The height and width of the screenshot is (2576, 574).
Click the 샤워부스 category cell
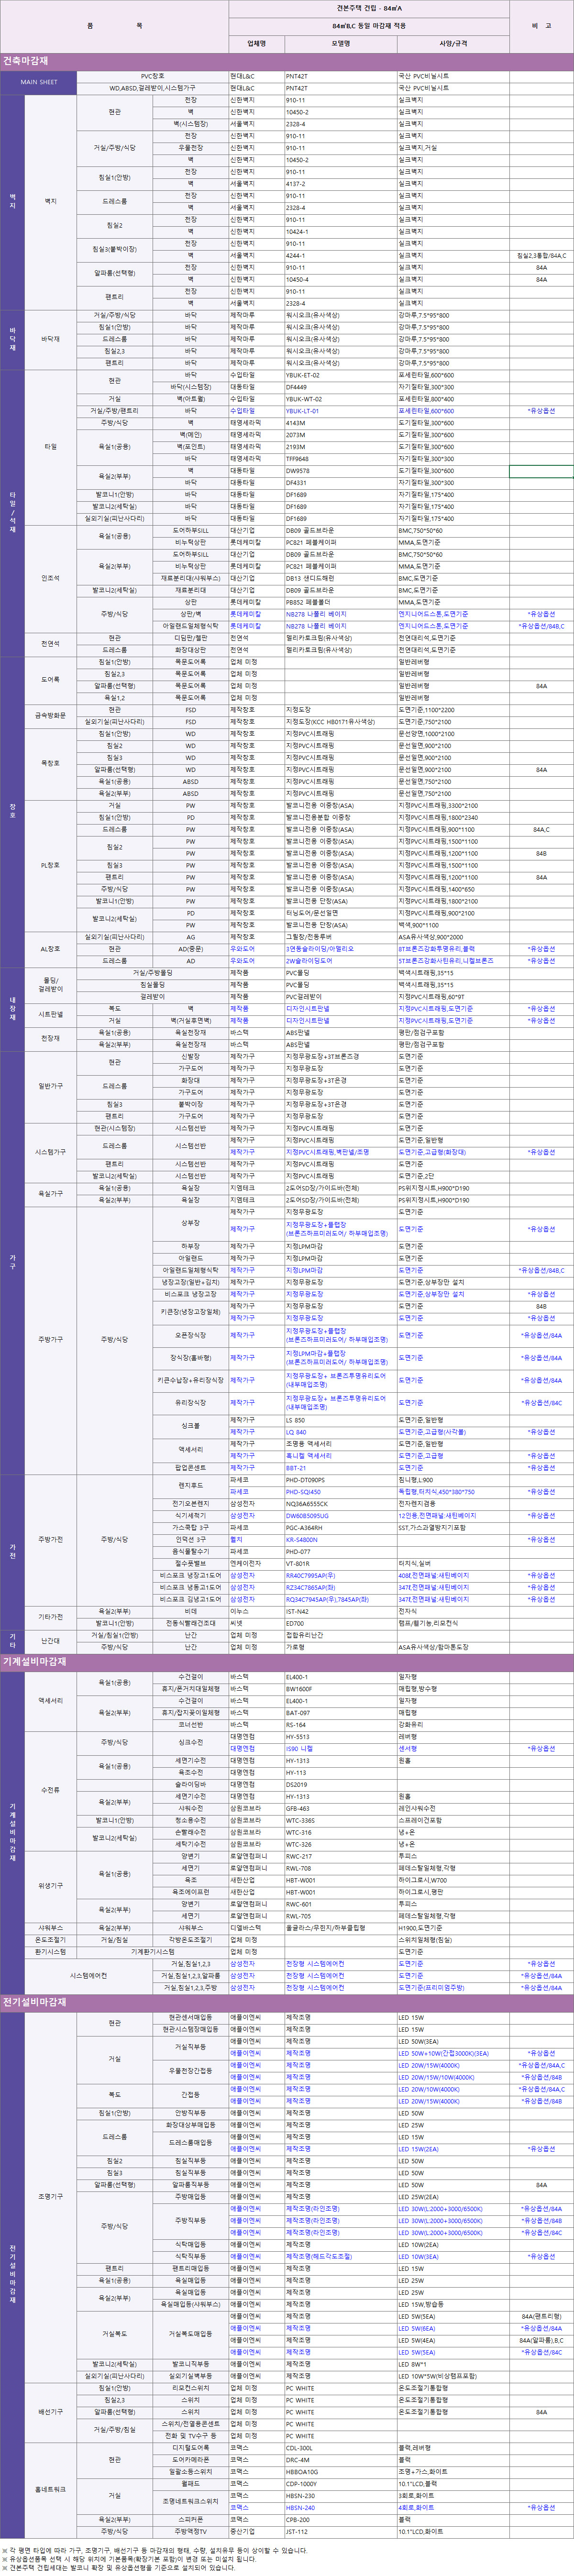click(x=51, y=1928)
